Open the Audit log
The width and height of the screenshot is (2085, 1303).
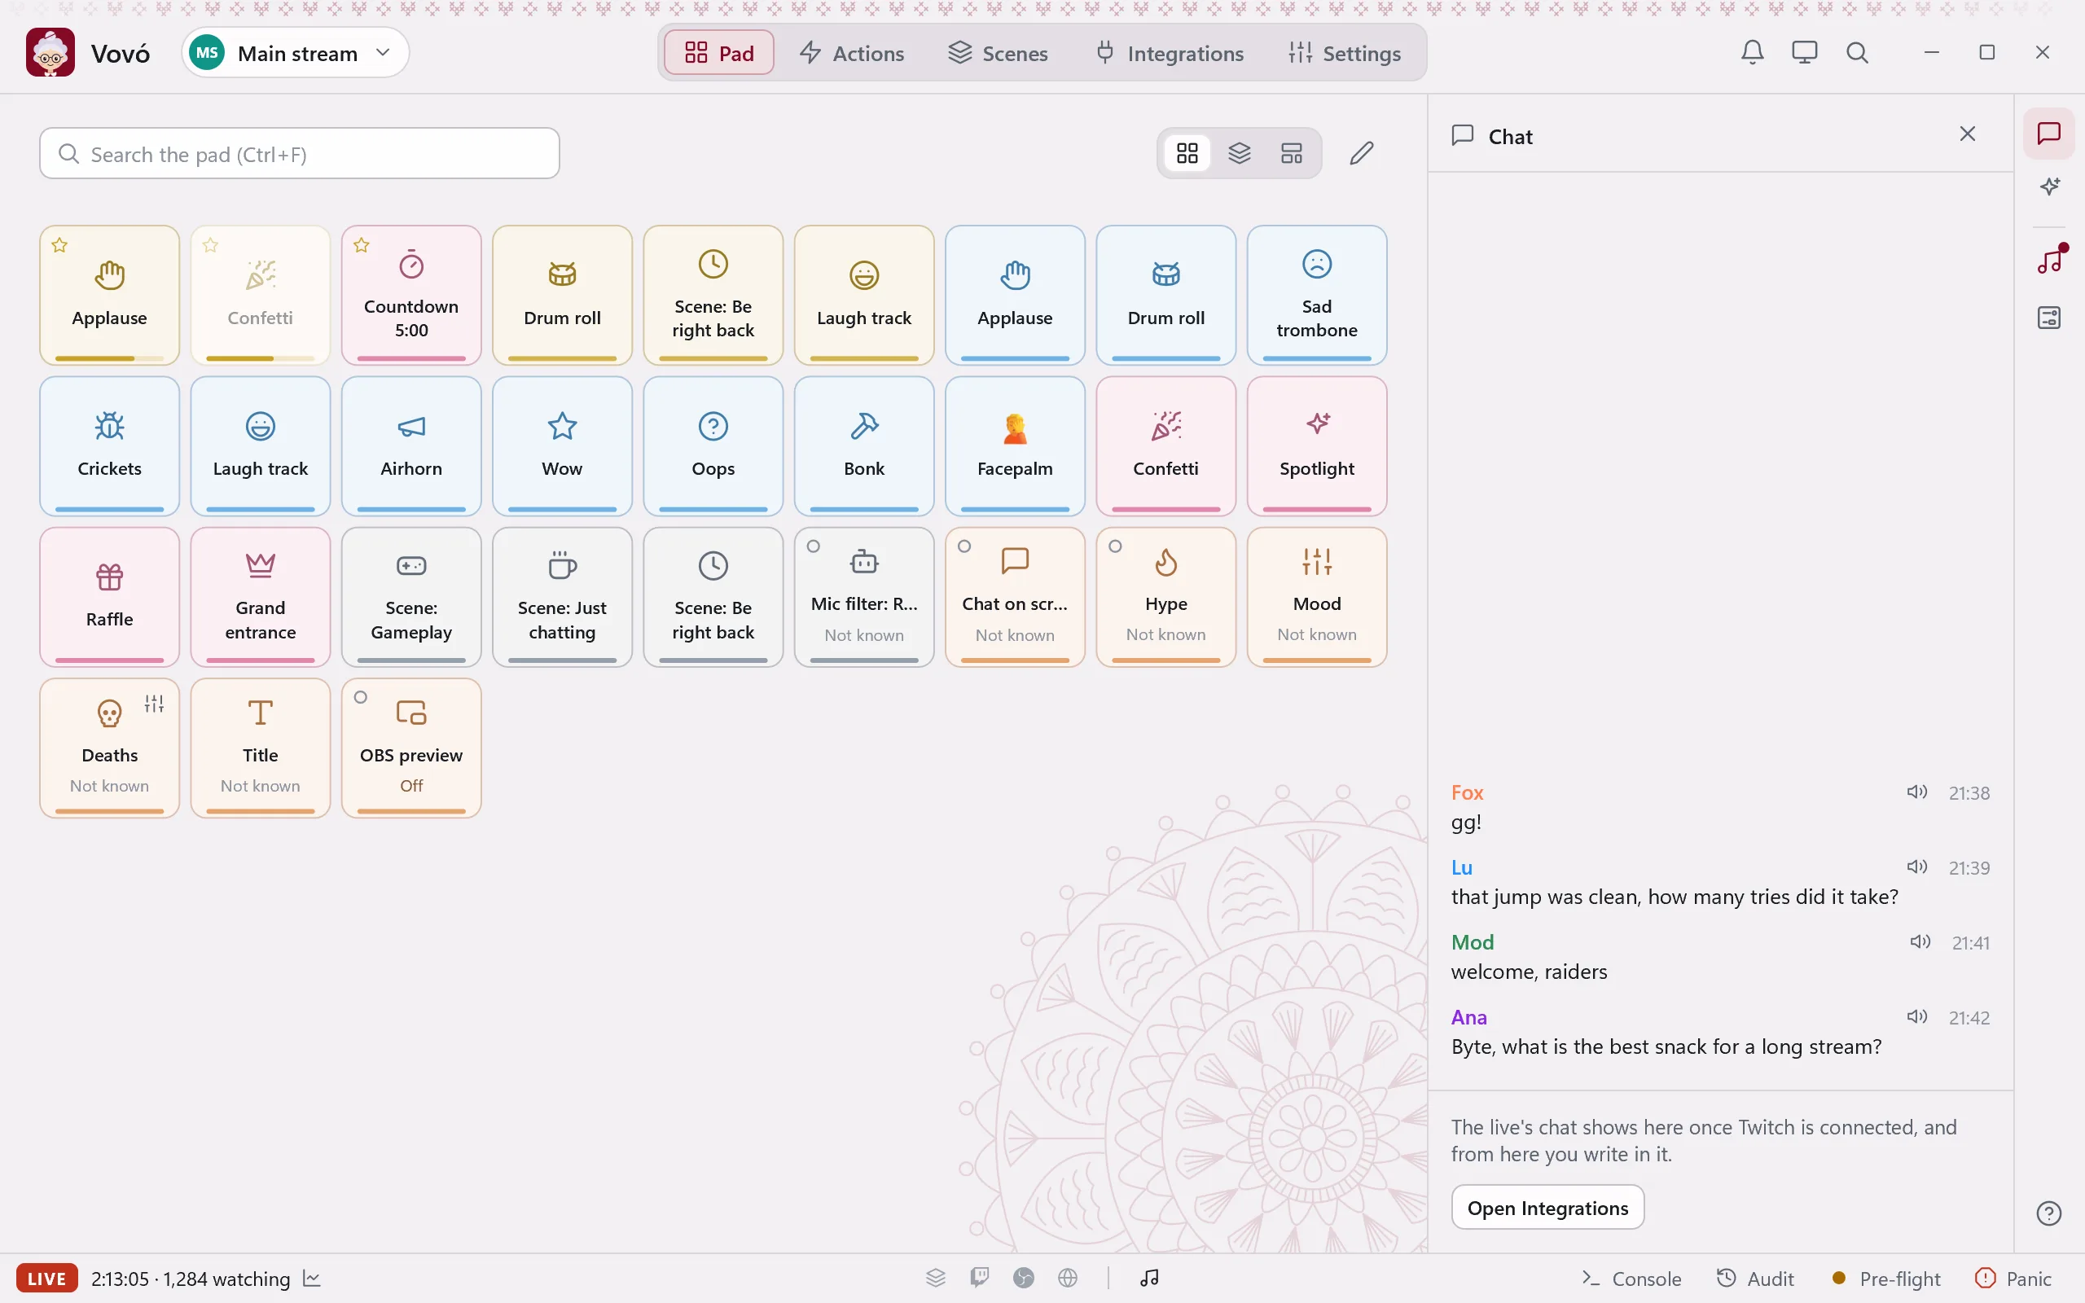point(1755,1279)
